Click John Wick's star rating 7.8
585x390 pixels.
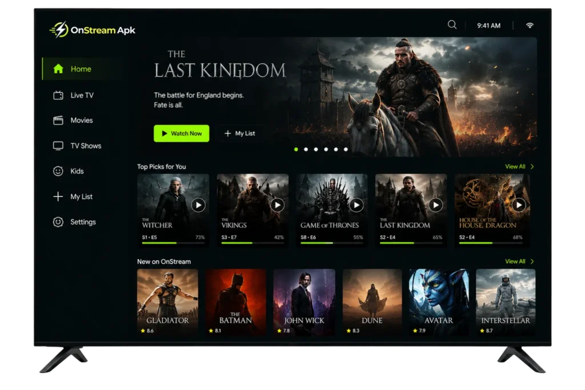click(283, 331)
